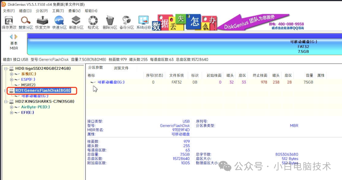Click the 终止柱面 column header

click(260, 75)
